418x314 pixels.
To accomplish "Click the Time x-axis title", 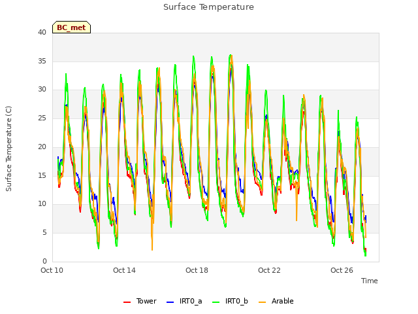I will pos(369,281).
